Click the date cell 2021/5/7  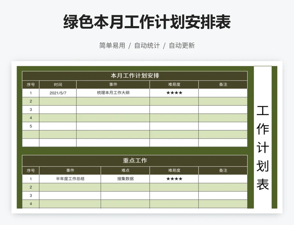coord(58,93)
